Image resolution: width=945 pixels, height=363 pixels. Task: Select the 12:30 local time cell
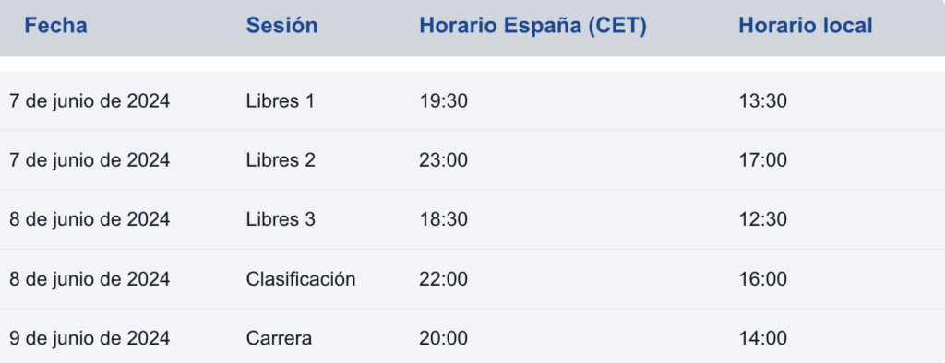(x=763, y=219)
